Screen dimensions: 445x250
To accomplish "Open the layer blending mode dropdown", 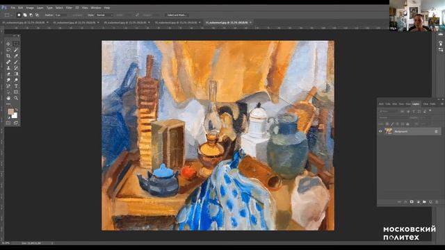I will [392, 117].
